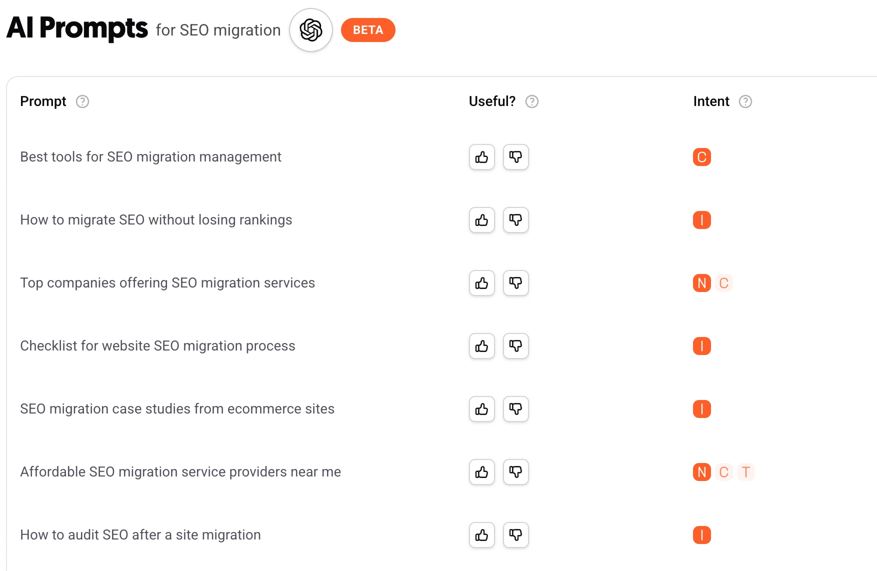
Task: Thumbs up 'Checklist for website SEO migration process'
Action: pyautogui.click(x=481, y=346)
